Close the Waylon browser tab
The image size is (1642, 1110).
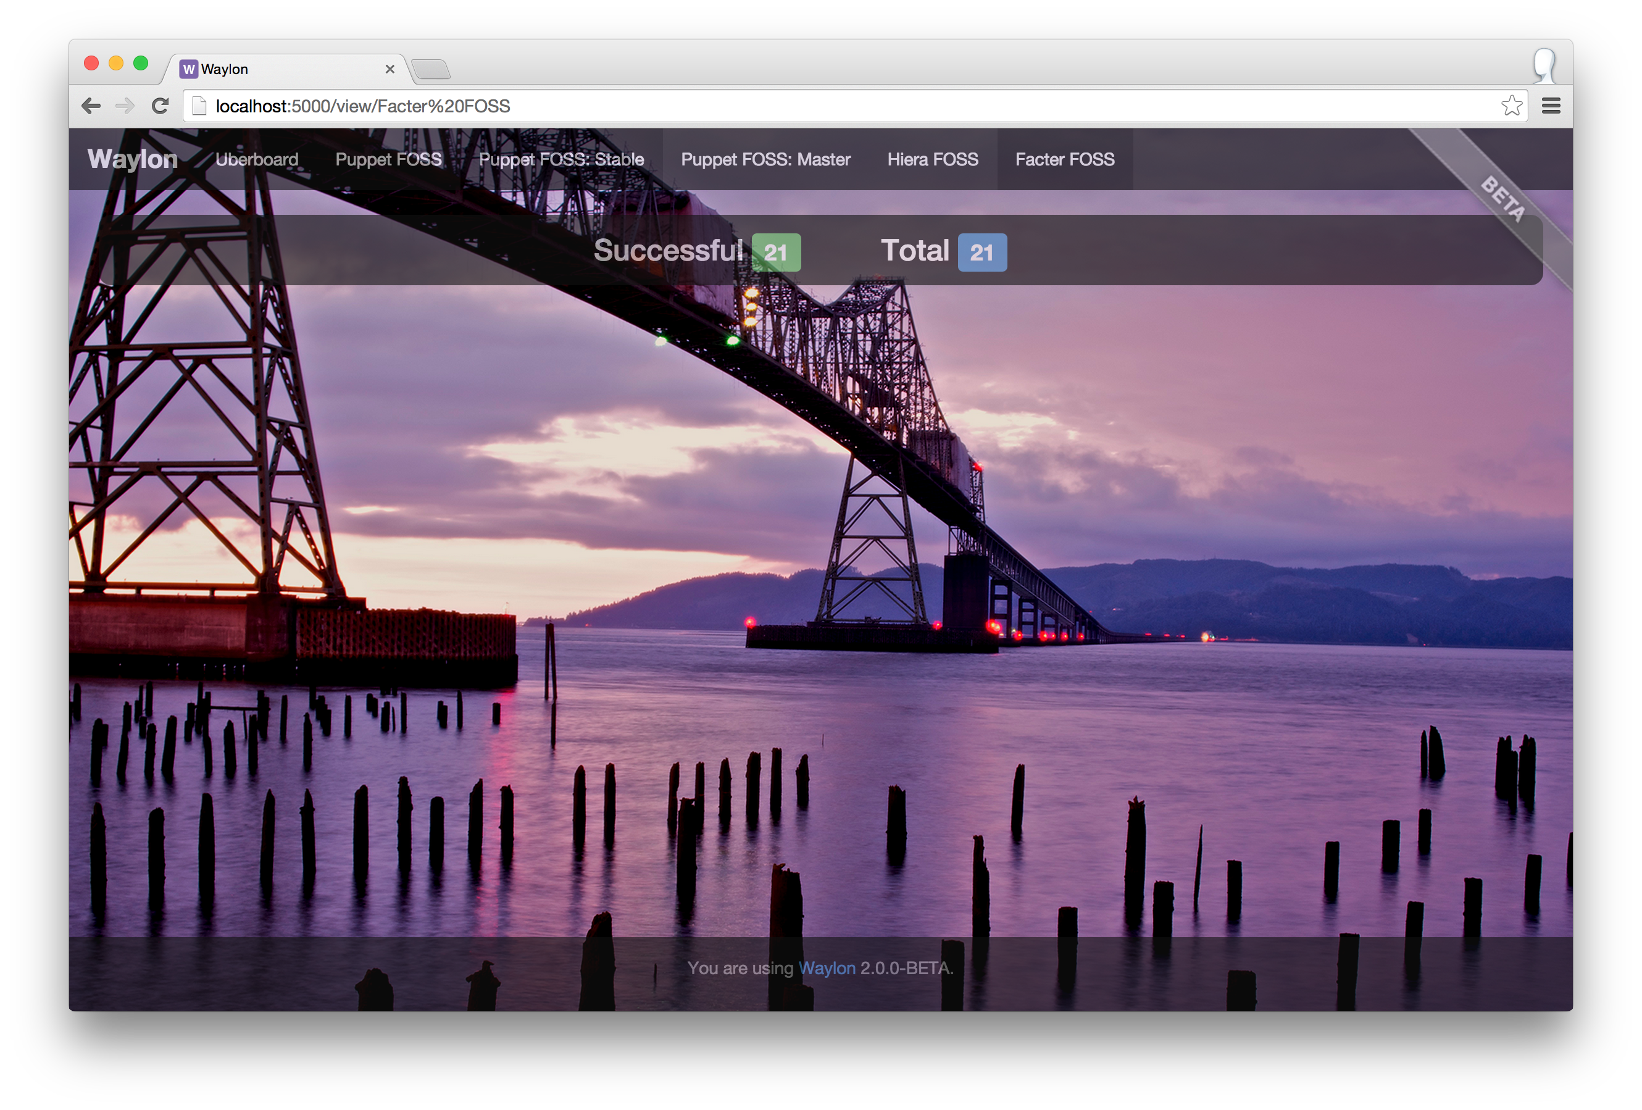click(390, 69)
